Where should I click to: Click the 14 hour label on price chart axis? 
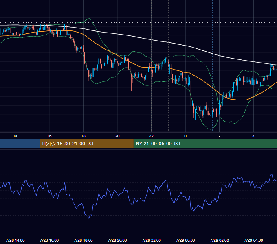pos(15,136)
